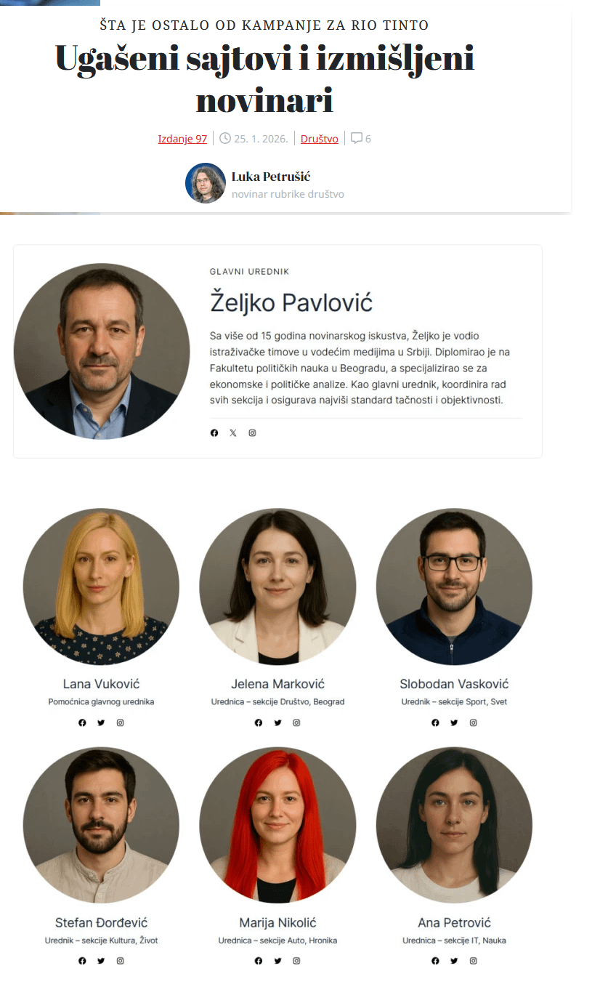Click Slobodan Vasković's portrait photo
Image resolution: width=600 pixels, height=1003 pixels.
[454, 587]
